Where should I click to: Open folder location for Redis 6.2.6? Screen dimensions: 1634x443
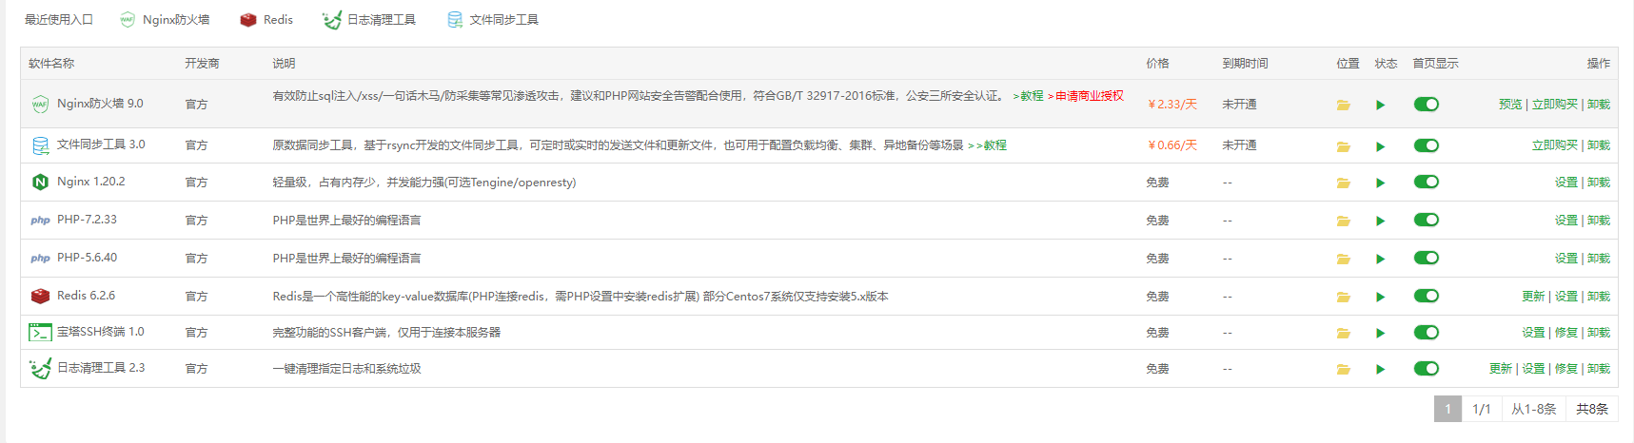click(1343, 297)
